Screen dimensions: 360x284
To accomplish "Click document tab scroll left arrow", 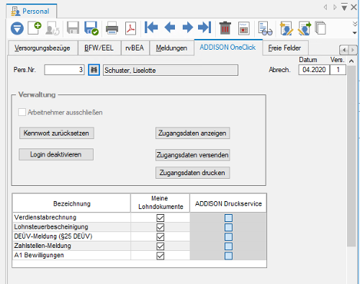I will [x=325, y=7].
